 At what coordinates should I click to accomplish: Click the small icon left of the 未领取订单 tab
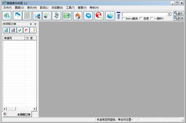5,114
